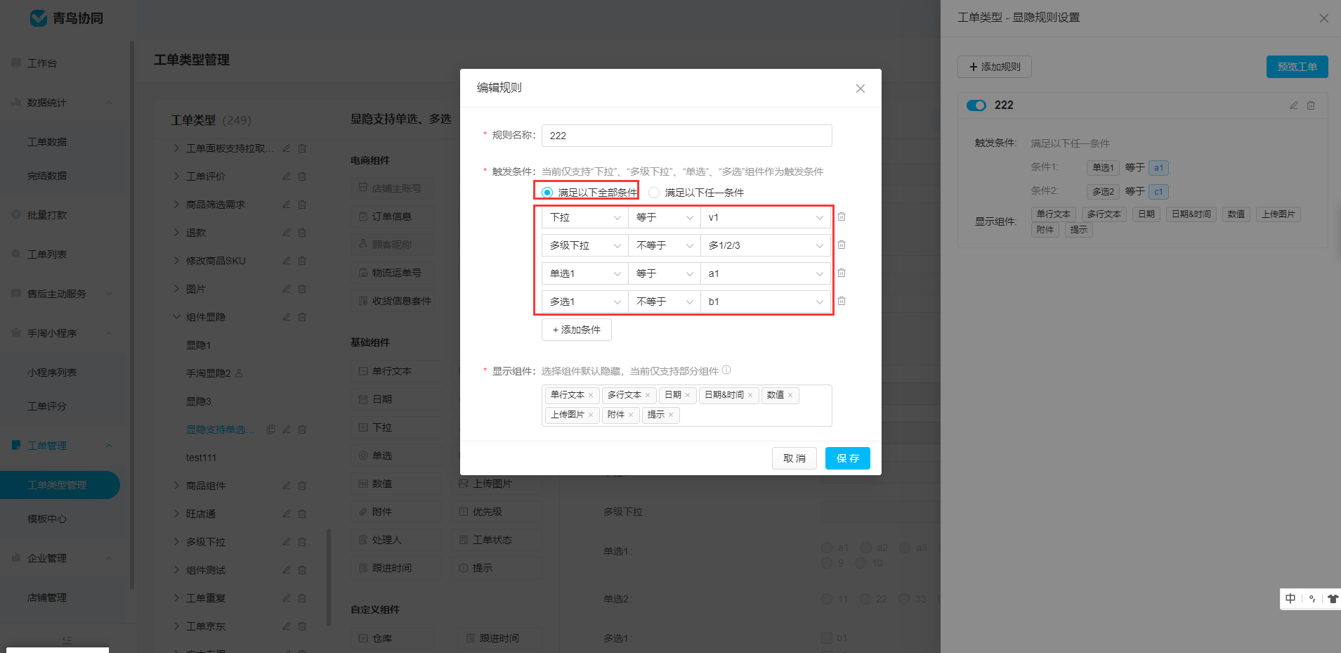Delete rule 222 with trash icon
Image resolution: width=1341 pixels, height=653 pixels.
(x=1311, y=105)
